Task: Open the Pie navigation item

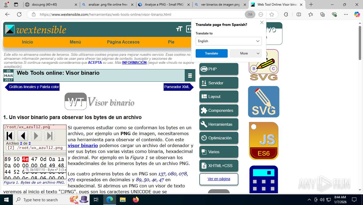Action: tap(171, 42)
